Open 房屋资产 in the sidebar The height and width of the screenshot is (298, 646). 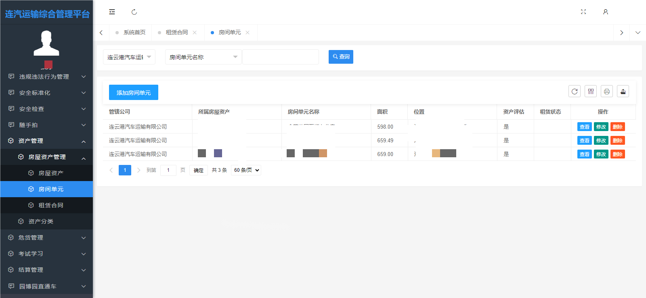coord(50,173)
